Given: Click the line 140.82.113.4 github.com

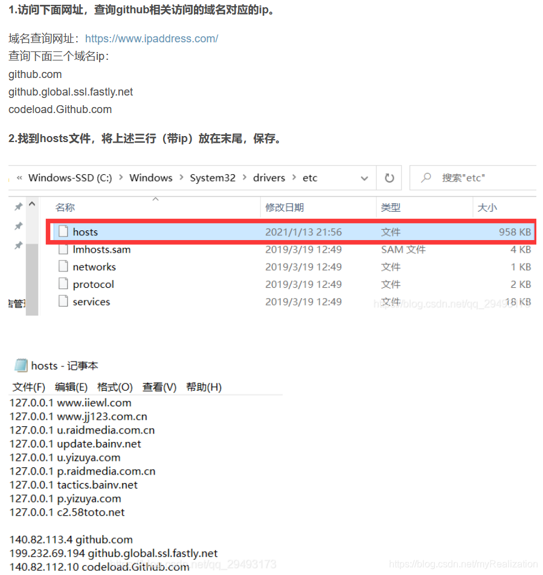Looking at the screenshot, I should (x=71, y=540).
